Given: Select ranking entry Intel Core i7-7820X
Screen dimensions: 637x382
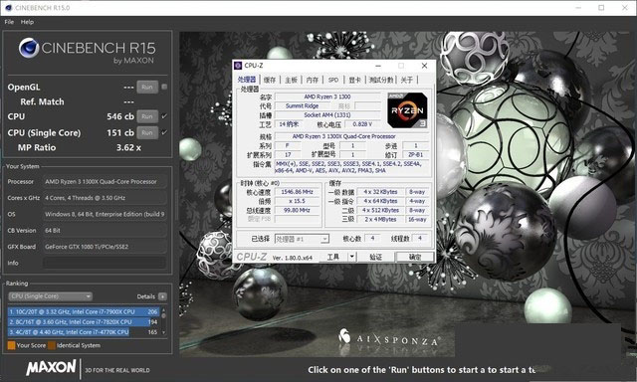Looking at the screenshot, I should click(x=84, y=322).
